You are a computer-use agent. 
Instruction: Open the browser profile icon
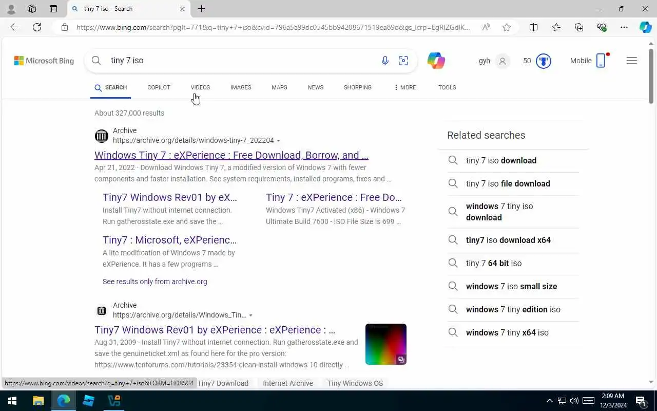pos(11,9)
